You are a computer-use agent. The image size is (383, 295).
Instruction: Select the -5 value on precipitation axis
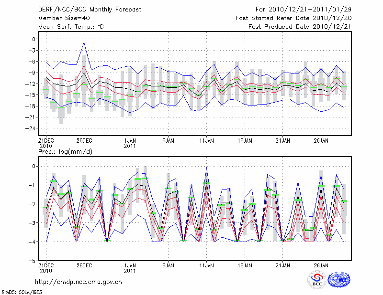(x=33, y=261)
